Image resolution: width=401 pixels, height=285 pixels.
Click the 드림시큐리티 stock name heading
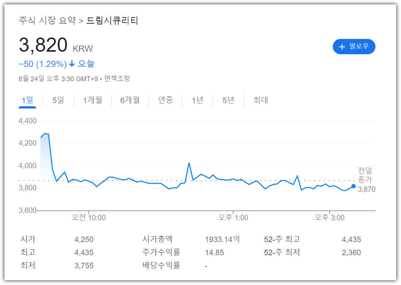coord(112,20)
